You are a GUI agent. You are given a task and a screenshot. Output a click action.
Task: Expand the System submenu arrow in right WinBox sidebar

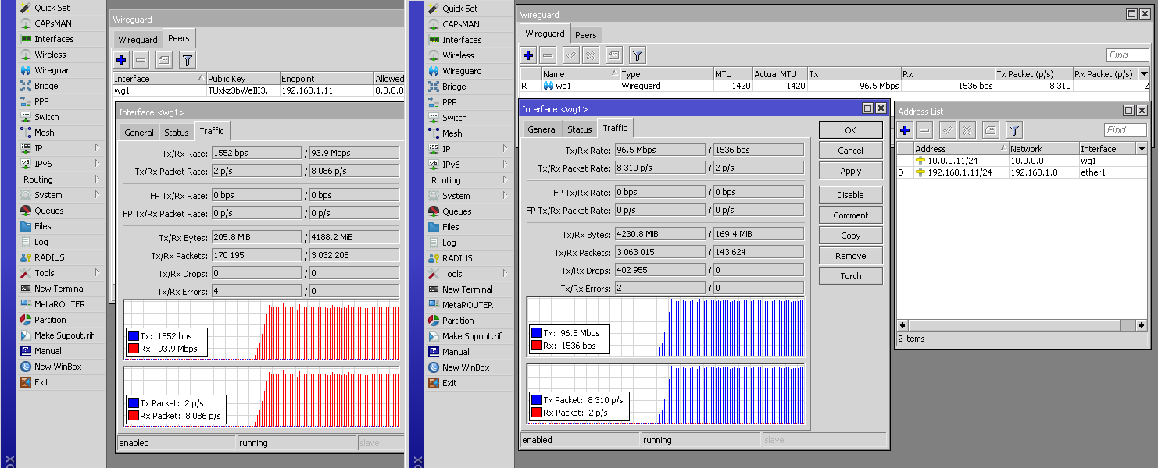[x=506, y=195]
